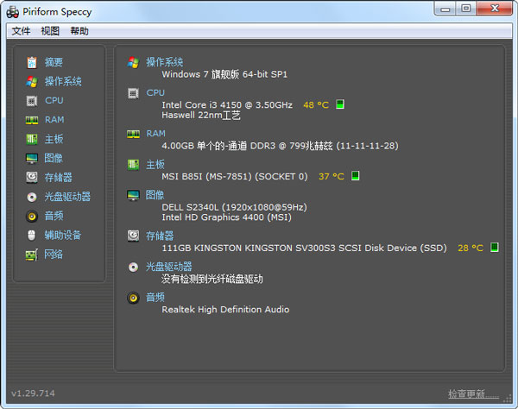This screenshot has width=518, height=409.
Task: Open the RAM heading in summary panel
Action: (x=155, y=134)
